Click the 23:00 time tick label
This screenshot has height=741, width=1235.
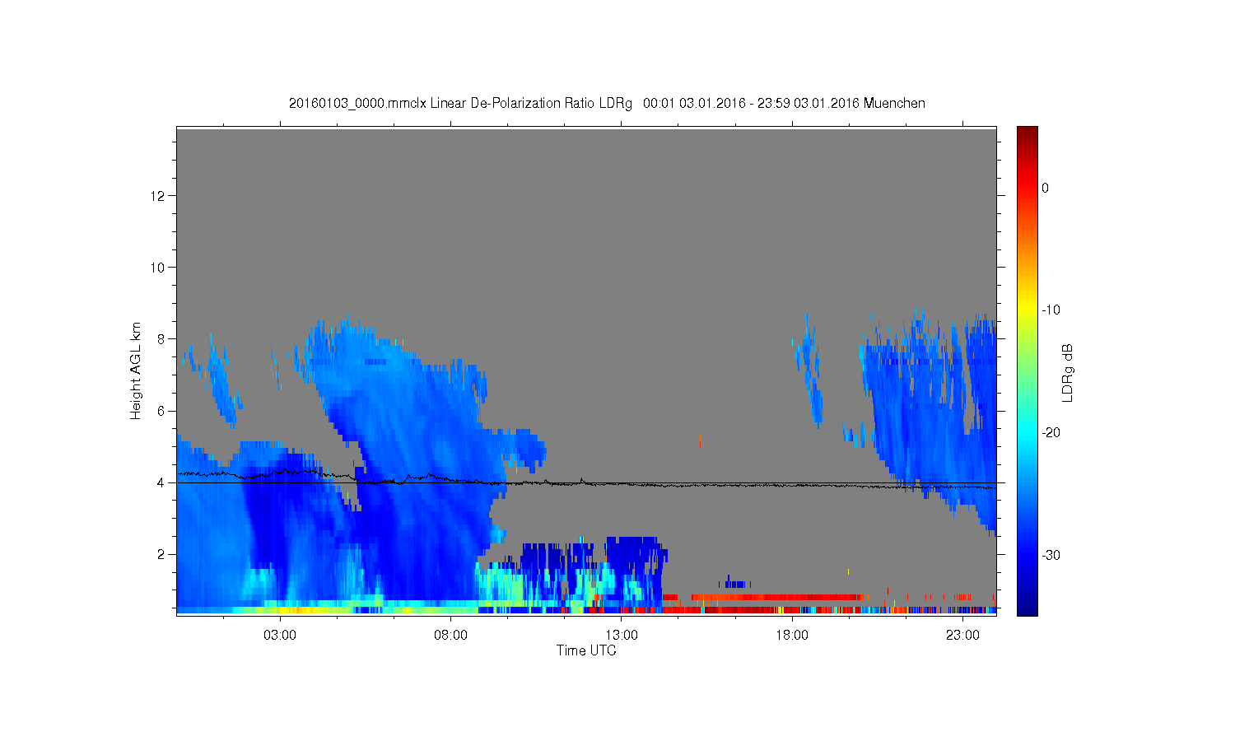click(962, 635)
